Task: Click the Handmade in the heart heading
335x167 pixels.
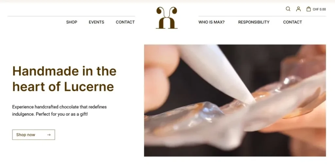Action: (x=64, y=79)
